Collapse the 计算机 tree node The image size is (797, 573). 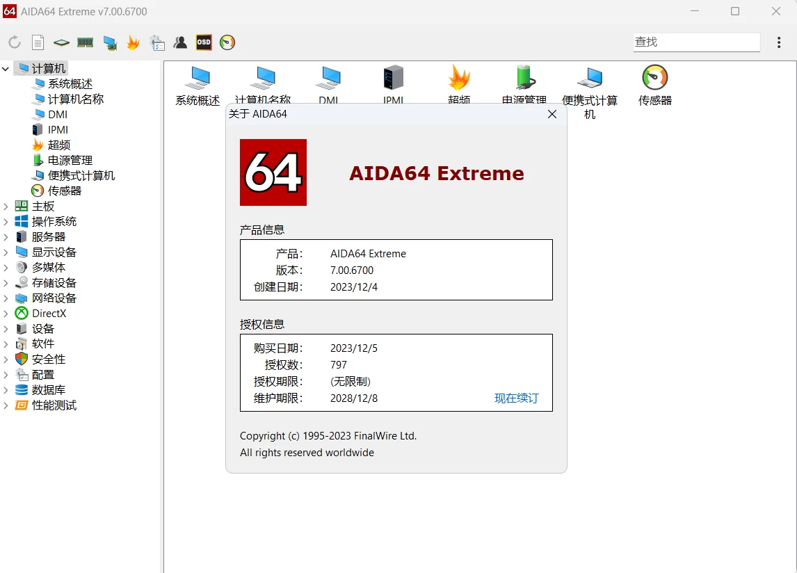(x=6, y=68)
